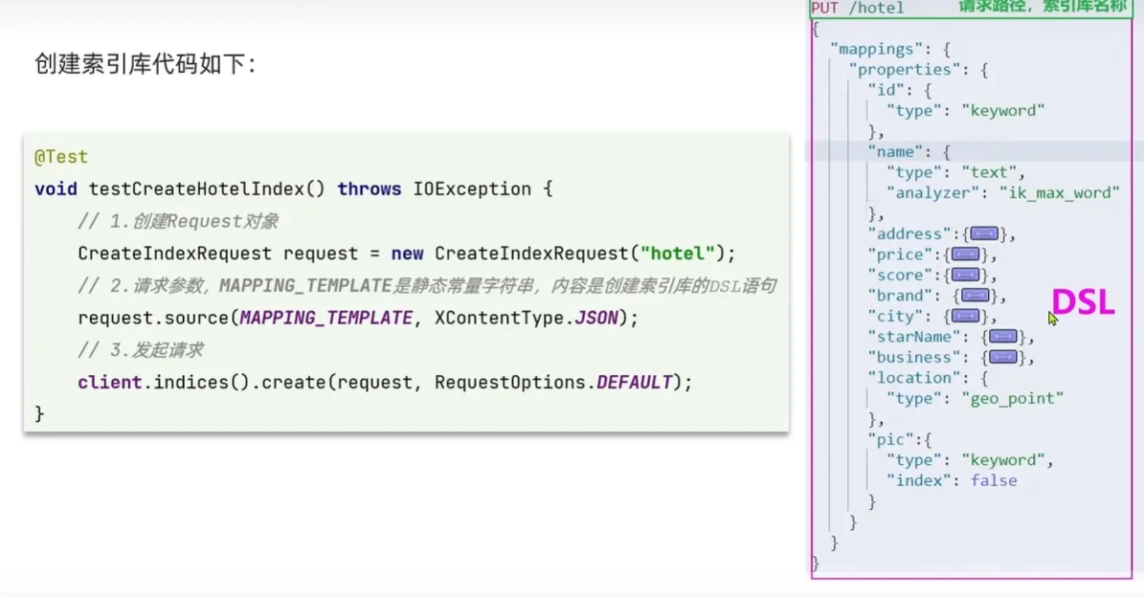Click the fold badge after "business"
Image resolution: width=1144 pixels, height=597 pixels.
click(1002, 358)
